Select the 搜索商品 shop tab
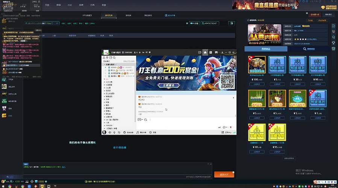The width and height of the screenshot is (338, 188). click(x=309, y=49)
